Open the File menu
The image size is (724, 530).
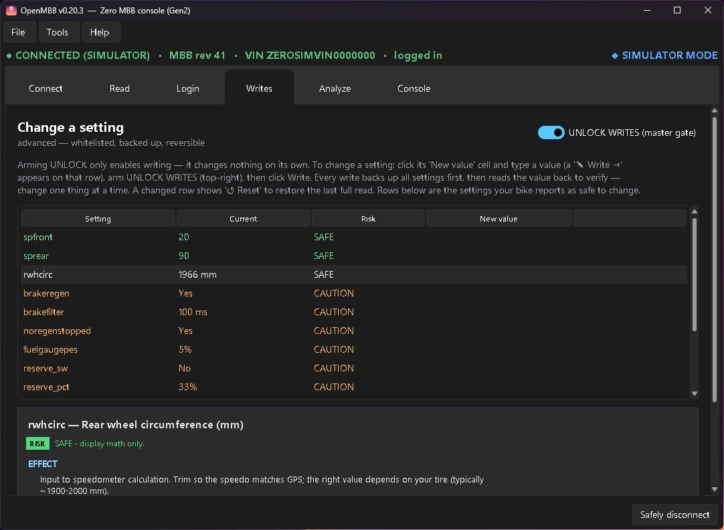click(18, 32)
